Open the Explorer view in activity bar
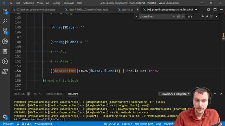 [x=5, y=11]
